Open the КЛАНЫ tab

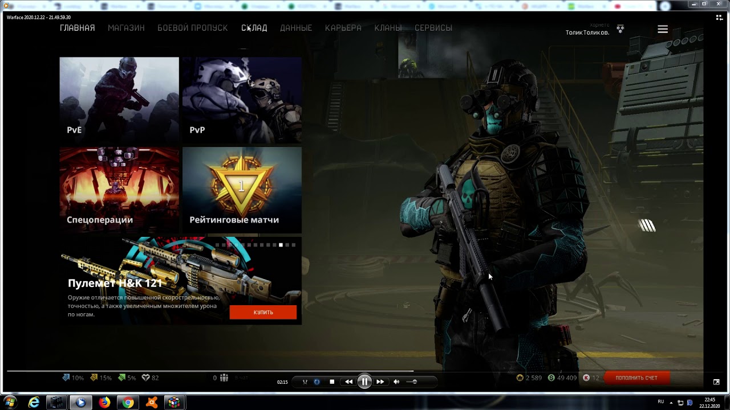click(x=388, y=28)
